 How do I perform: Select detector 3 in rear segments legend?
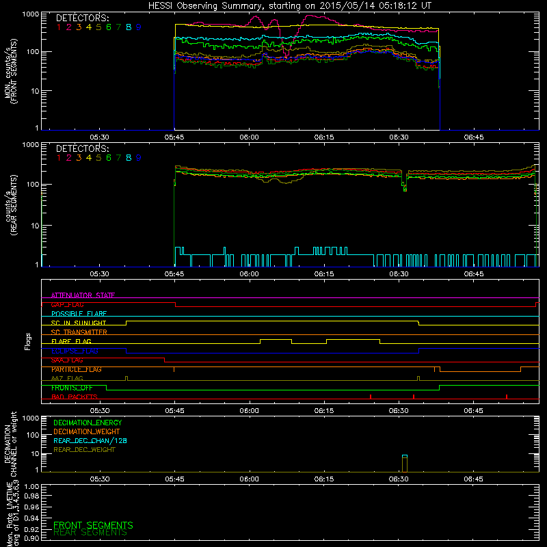(79, 158)
